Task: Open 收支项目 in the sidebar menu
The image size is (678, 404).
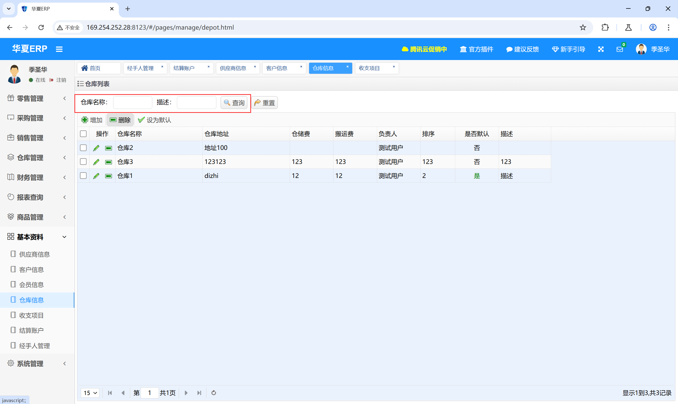Action: [x=31, y=315]
